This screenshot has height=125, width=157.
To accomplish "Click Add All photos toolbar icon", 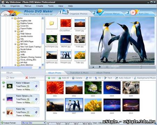I will tap(60, 78).
